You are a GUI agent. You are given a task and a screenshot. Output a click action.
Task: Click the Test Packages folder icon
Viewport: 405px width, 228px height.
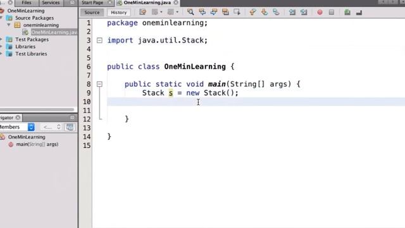click(x=9, y=39)
